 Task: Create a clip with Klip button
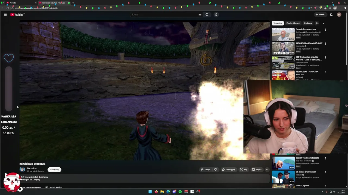click(x=244, y=170)
